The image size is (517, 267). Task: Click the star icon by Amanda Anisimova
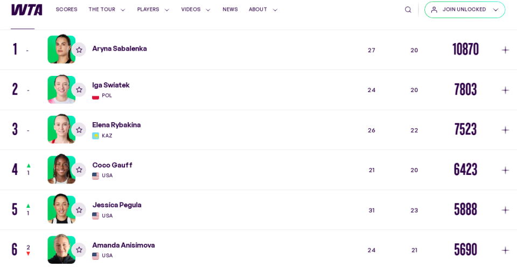coord(79,250)
